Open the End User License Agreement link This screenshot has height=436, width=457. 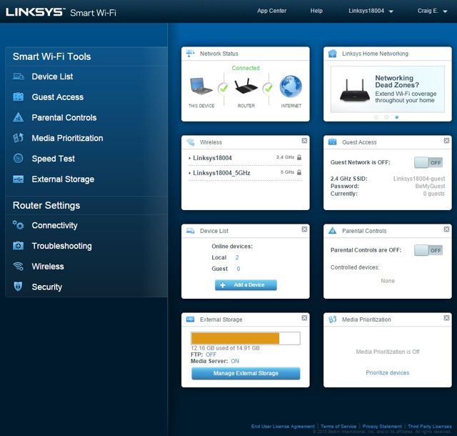pos(283,427)
